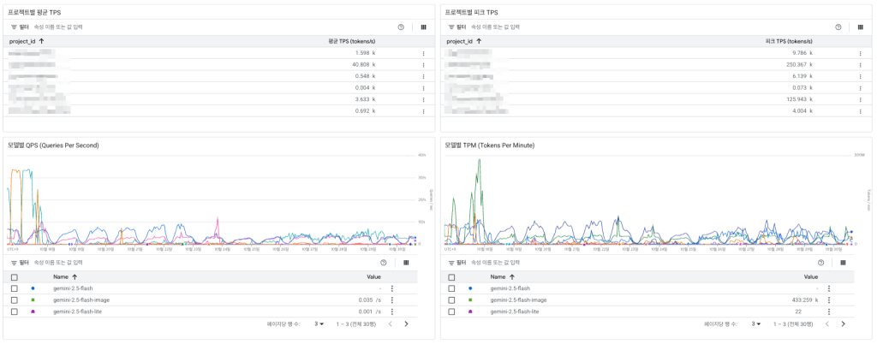The image size is (877, 344).
Task: Open more options for the 0.001 /s row
Action: 392,311
